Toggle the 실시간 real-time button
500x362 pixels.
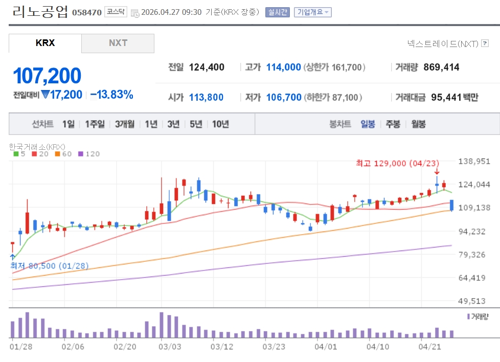pos(278,12)
